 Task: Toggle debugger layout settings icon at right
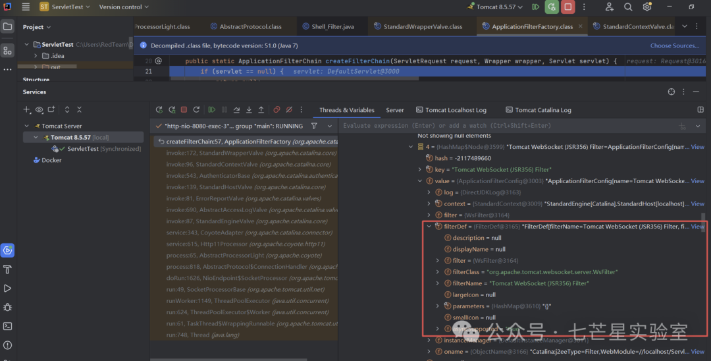(x=700, y=110)
